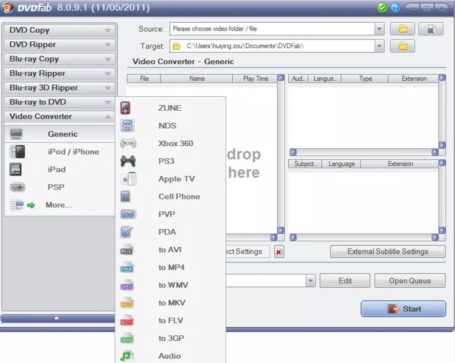Collapse the sidebar with bottom arrow bar

coord(57,319)
